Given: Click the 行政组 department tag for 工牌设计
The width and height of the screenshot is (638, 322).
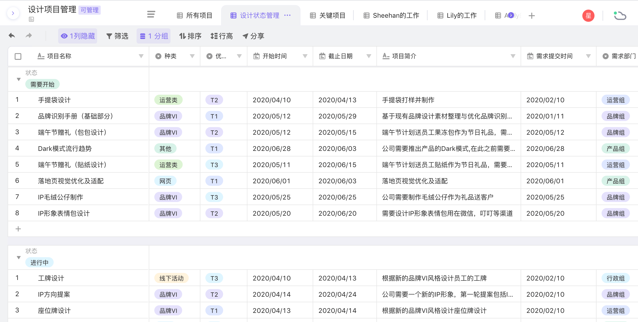Looking at the screenshot, I should [616, 278].
